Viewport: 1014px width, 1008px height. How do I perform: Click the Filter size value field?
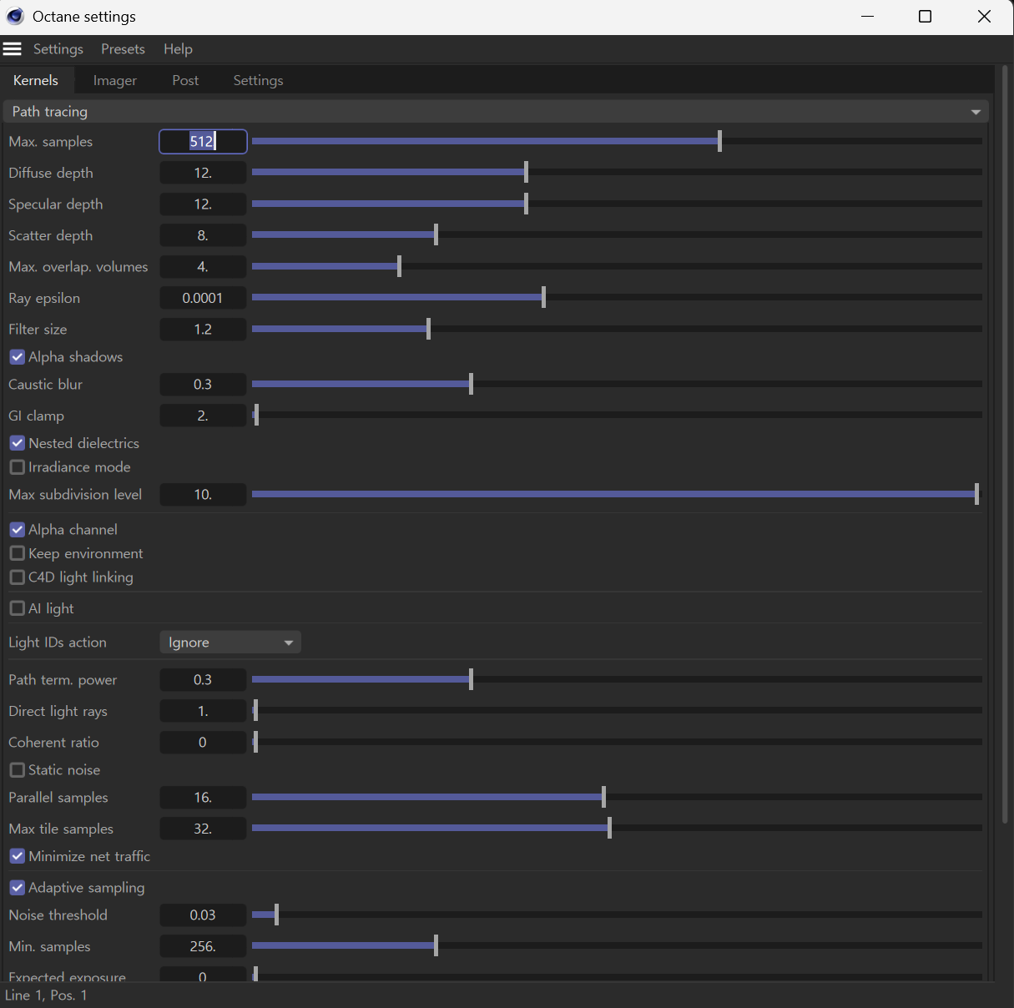point(203,330)
